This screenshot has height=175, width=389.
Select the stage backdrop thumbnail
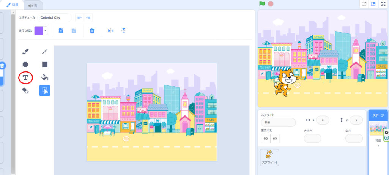(x=378, y=129)
